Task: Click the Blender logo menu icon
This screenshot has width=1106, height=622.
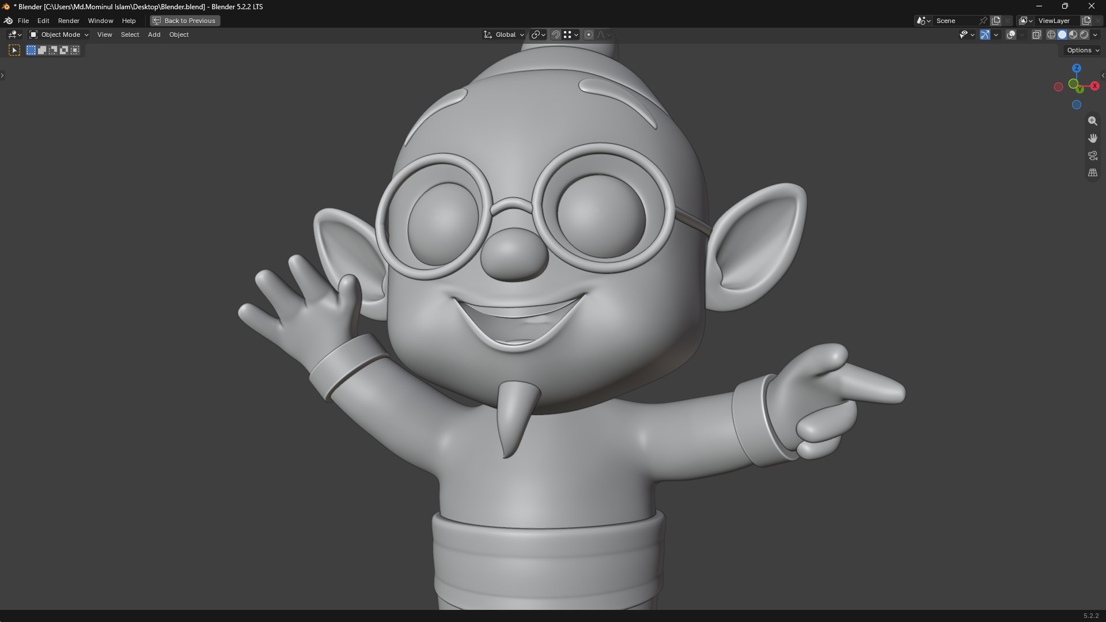Action: [x=8, y=21]
